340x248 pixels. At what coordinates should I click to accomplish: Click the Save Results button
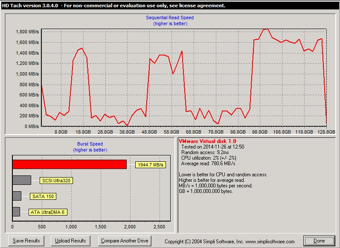pos(26,241)
